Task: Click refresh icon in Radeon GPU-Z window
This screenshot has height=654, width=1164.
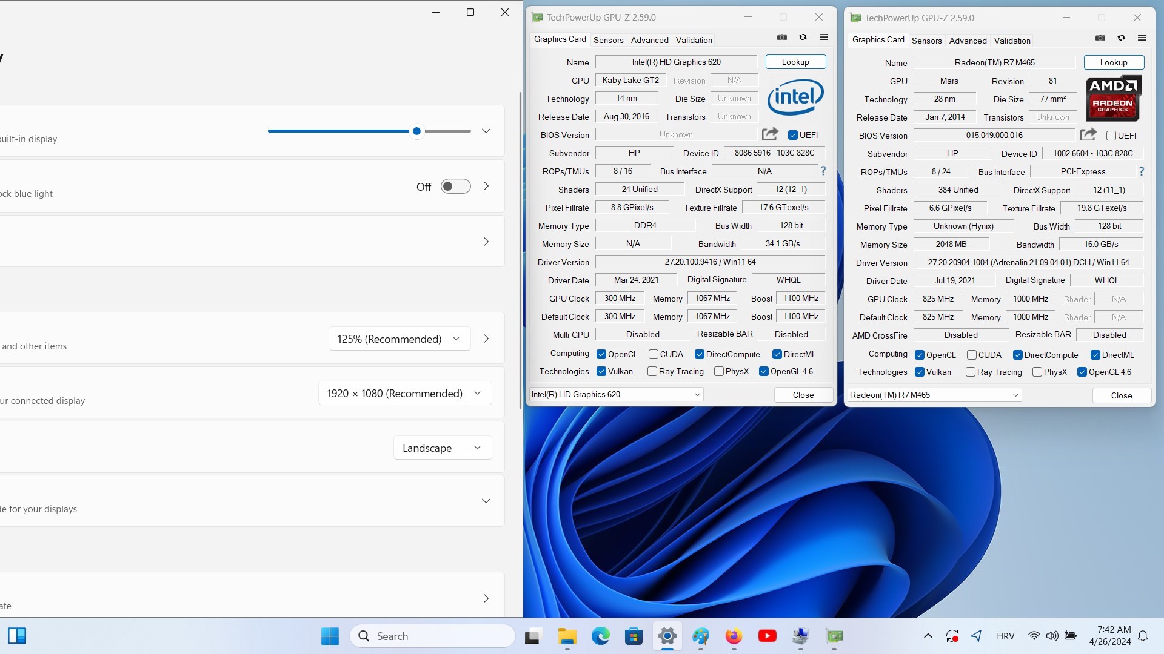Action: click(x=1121, y=38)
